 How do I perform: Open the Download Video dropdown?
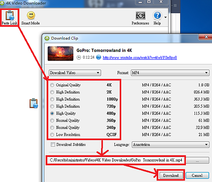[x=75, y=73]
